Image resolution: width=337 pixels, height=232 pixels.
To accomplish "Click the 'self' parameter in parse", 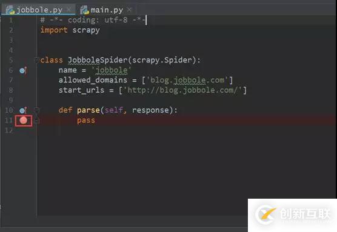I will click(114, 110).
